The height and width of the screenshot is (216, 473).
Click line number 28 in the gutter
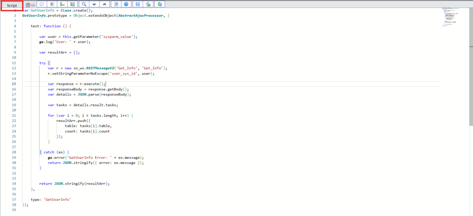(x=14, y=152)
